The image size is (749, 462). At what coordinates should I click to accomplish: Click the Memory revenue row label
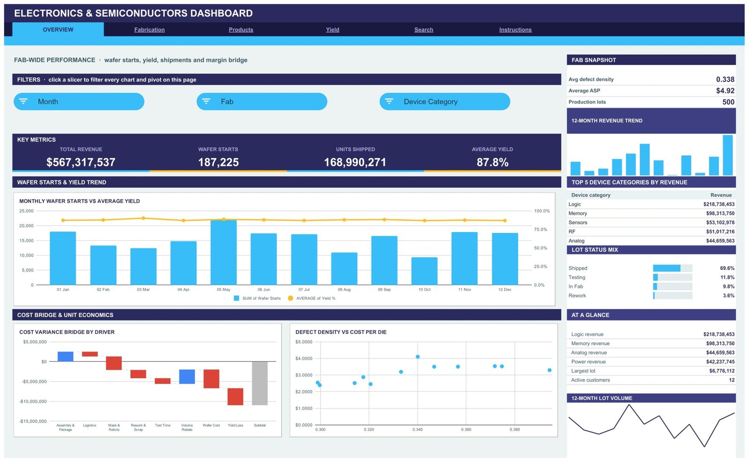590,343
